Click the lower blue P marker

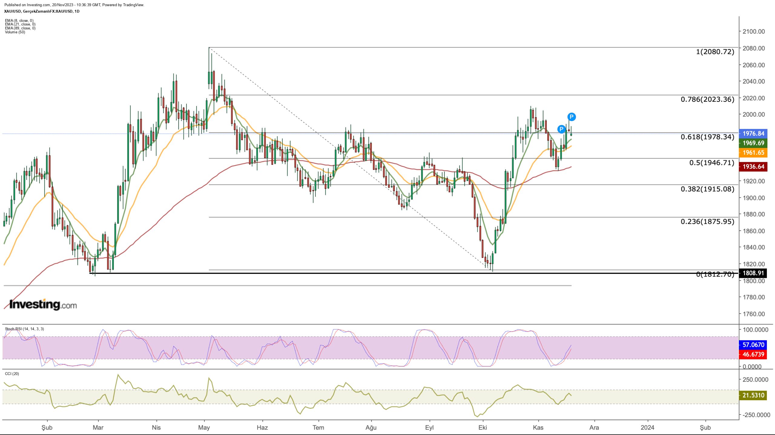tap(561, 129)
